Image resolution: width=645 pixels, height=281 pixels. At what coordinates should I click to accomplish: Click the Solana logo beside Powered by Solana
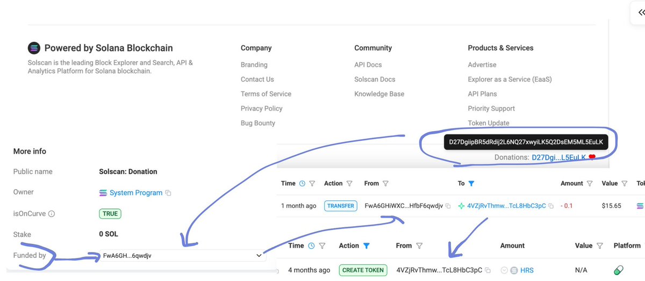pyautogui.click(x=34, y=48)
